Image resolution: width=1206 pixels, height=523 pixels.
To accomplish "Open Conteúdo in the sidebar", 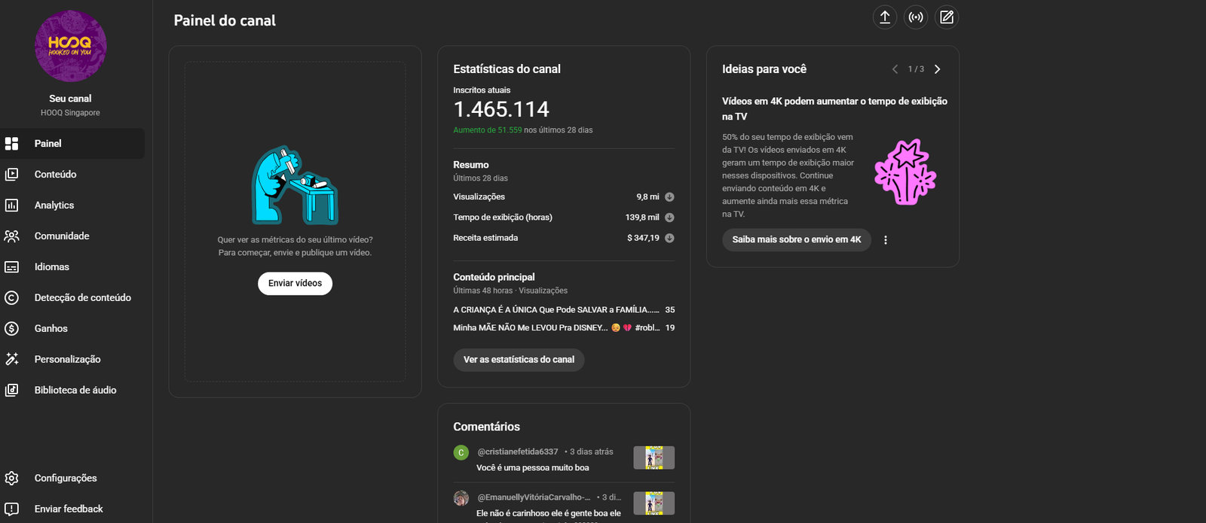I will pyautogui.click(x=72, y=175).
